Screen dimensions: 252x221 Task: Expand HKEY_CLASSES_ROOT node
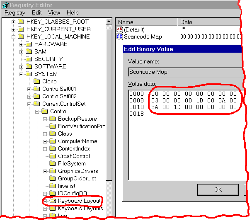click(x=14, y=22)
